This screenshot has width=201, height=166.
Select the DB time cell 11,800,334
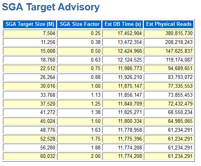tap(122, 121)
